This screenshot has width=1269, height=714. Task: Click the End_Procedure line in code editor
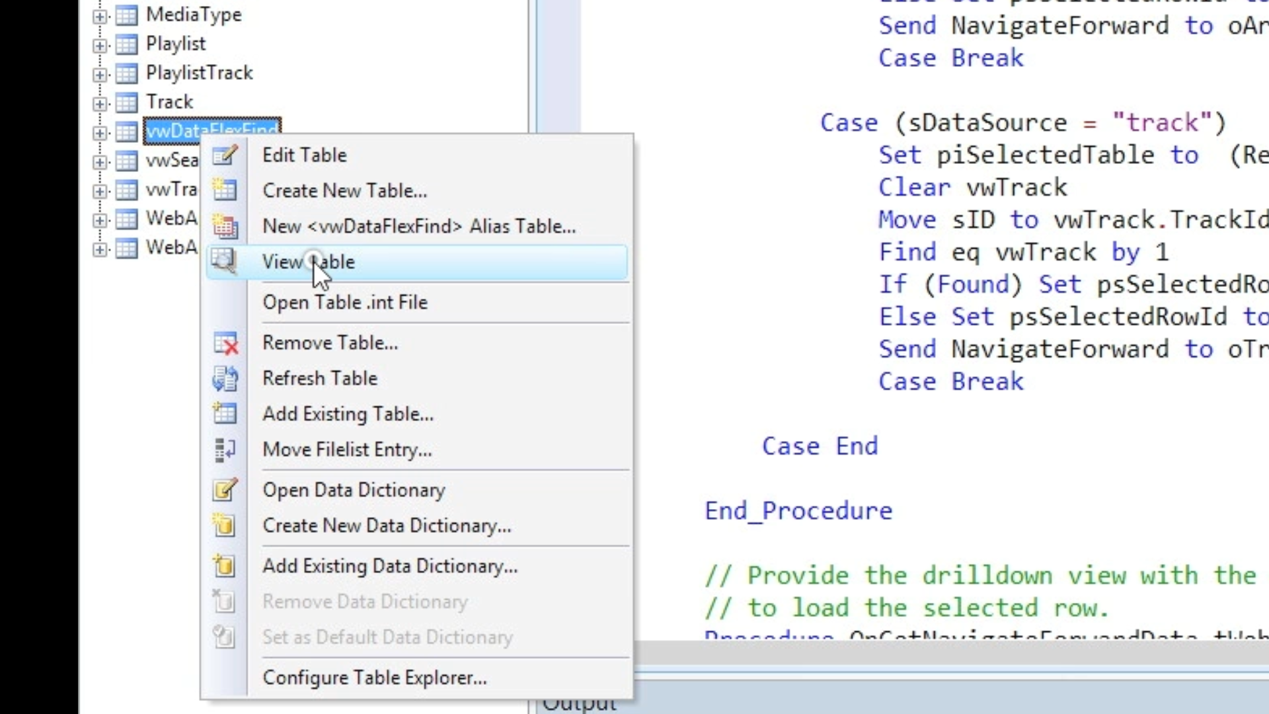[798, 511]
